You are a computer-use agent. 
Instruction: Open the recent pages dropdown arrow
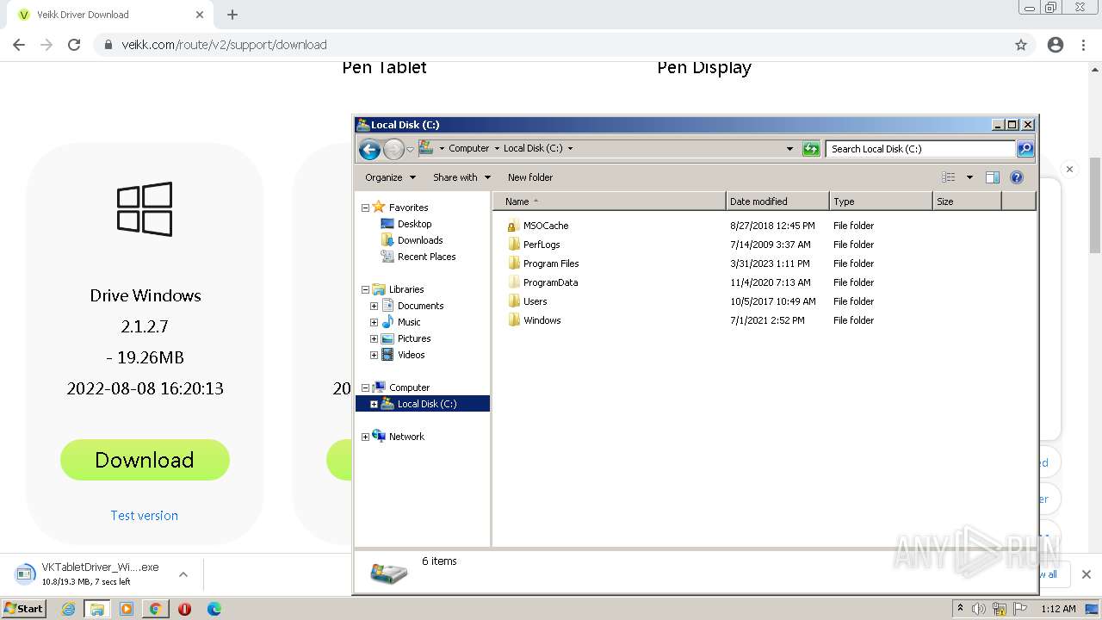tap(410, 149)
